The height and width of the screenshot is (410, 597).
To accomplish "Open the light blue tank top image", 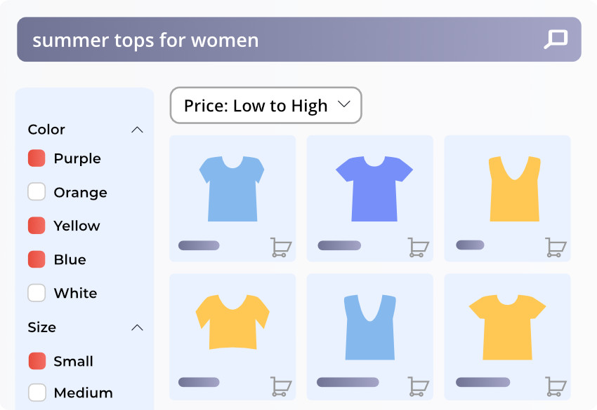I will tap(369, 327).
